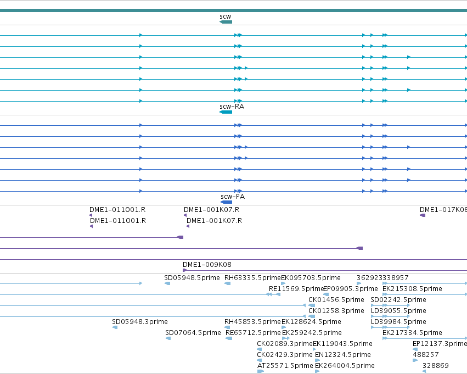Select the EK259242.5prime label

point(312,333)
